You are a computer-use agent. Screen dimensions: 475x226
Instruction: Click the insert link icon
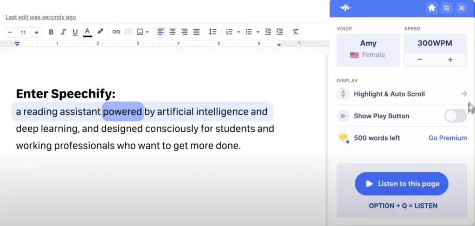tap(116, 32)
